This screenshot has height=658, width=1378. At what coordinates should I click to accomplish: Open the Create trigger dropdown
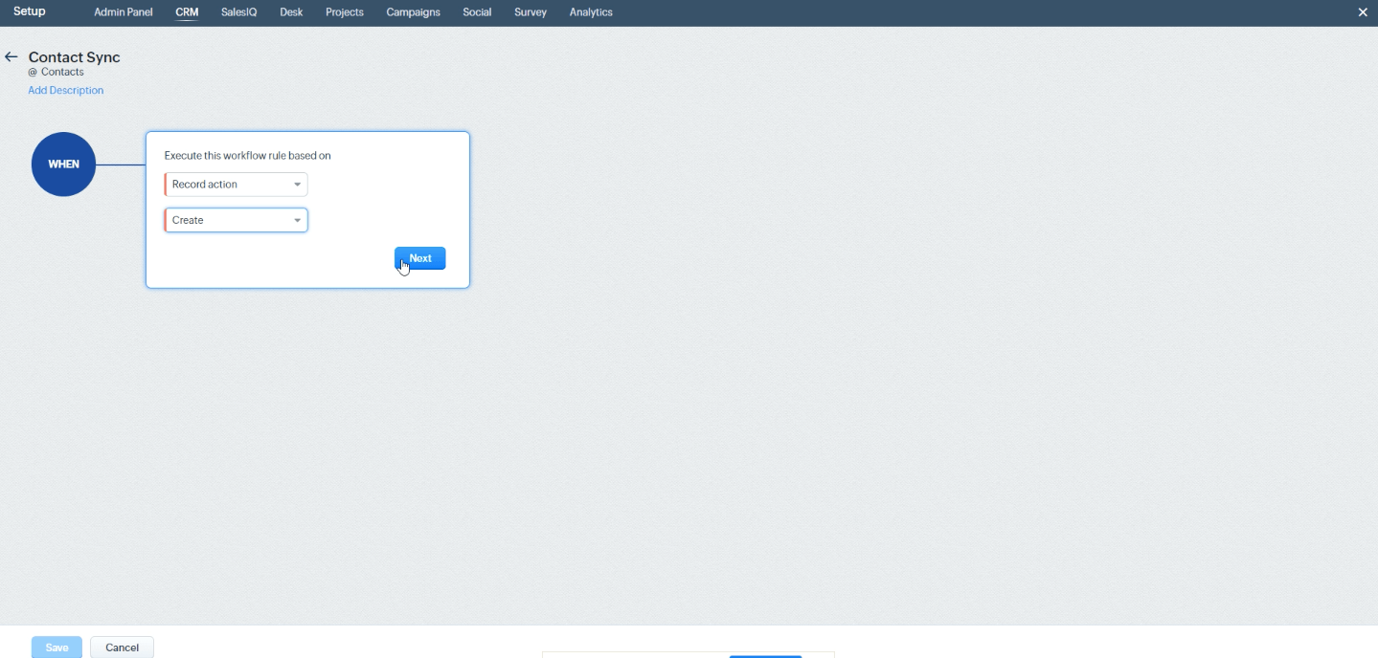(236, 220)
